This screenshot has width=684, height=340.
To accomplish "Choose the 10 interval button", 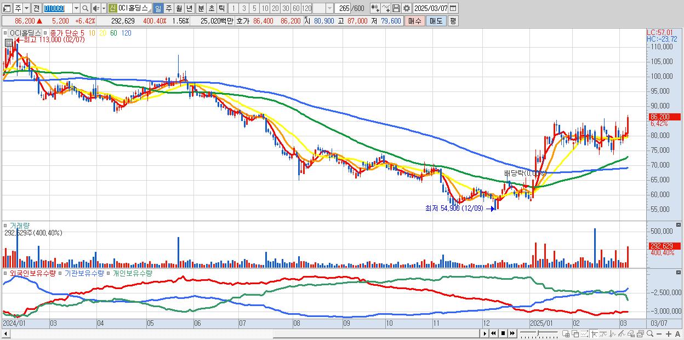I will [x=265, y=9].
